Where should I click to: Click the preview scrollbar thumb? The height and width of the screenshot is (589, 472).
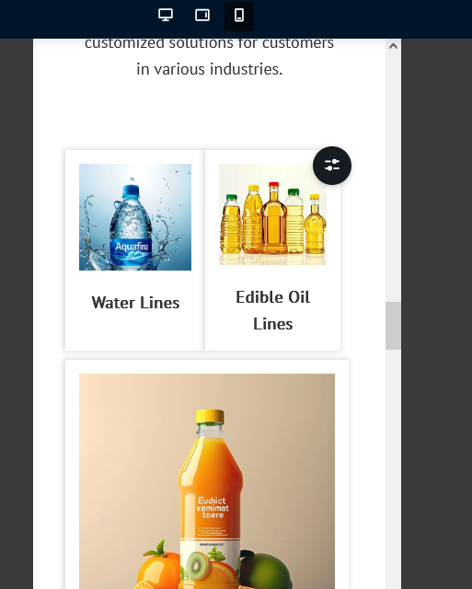393,326
